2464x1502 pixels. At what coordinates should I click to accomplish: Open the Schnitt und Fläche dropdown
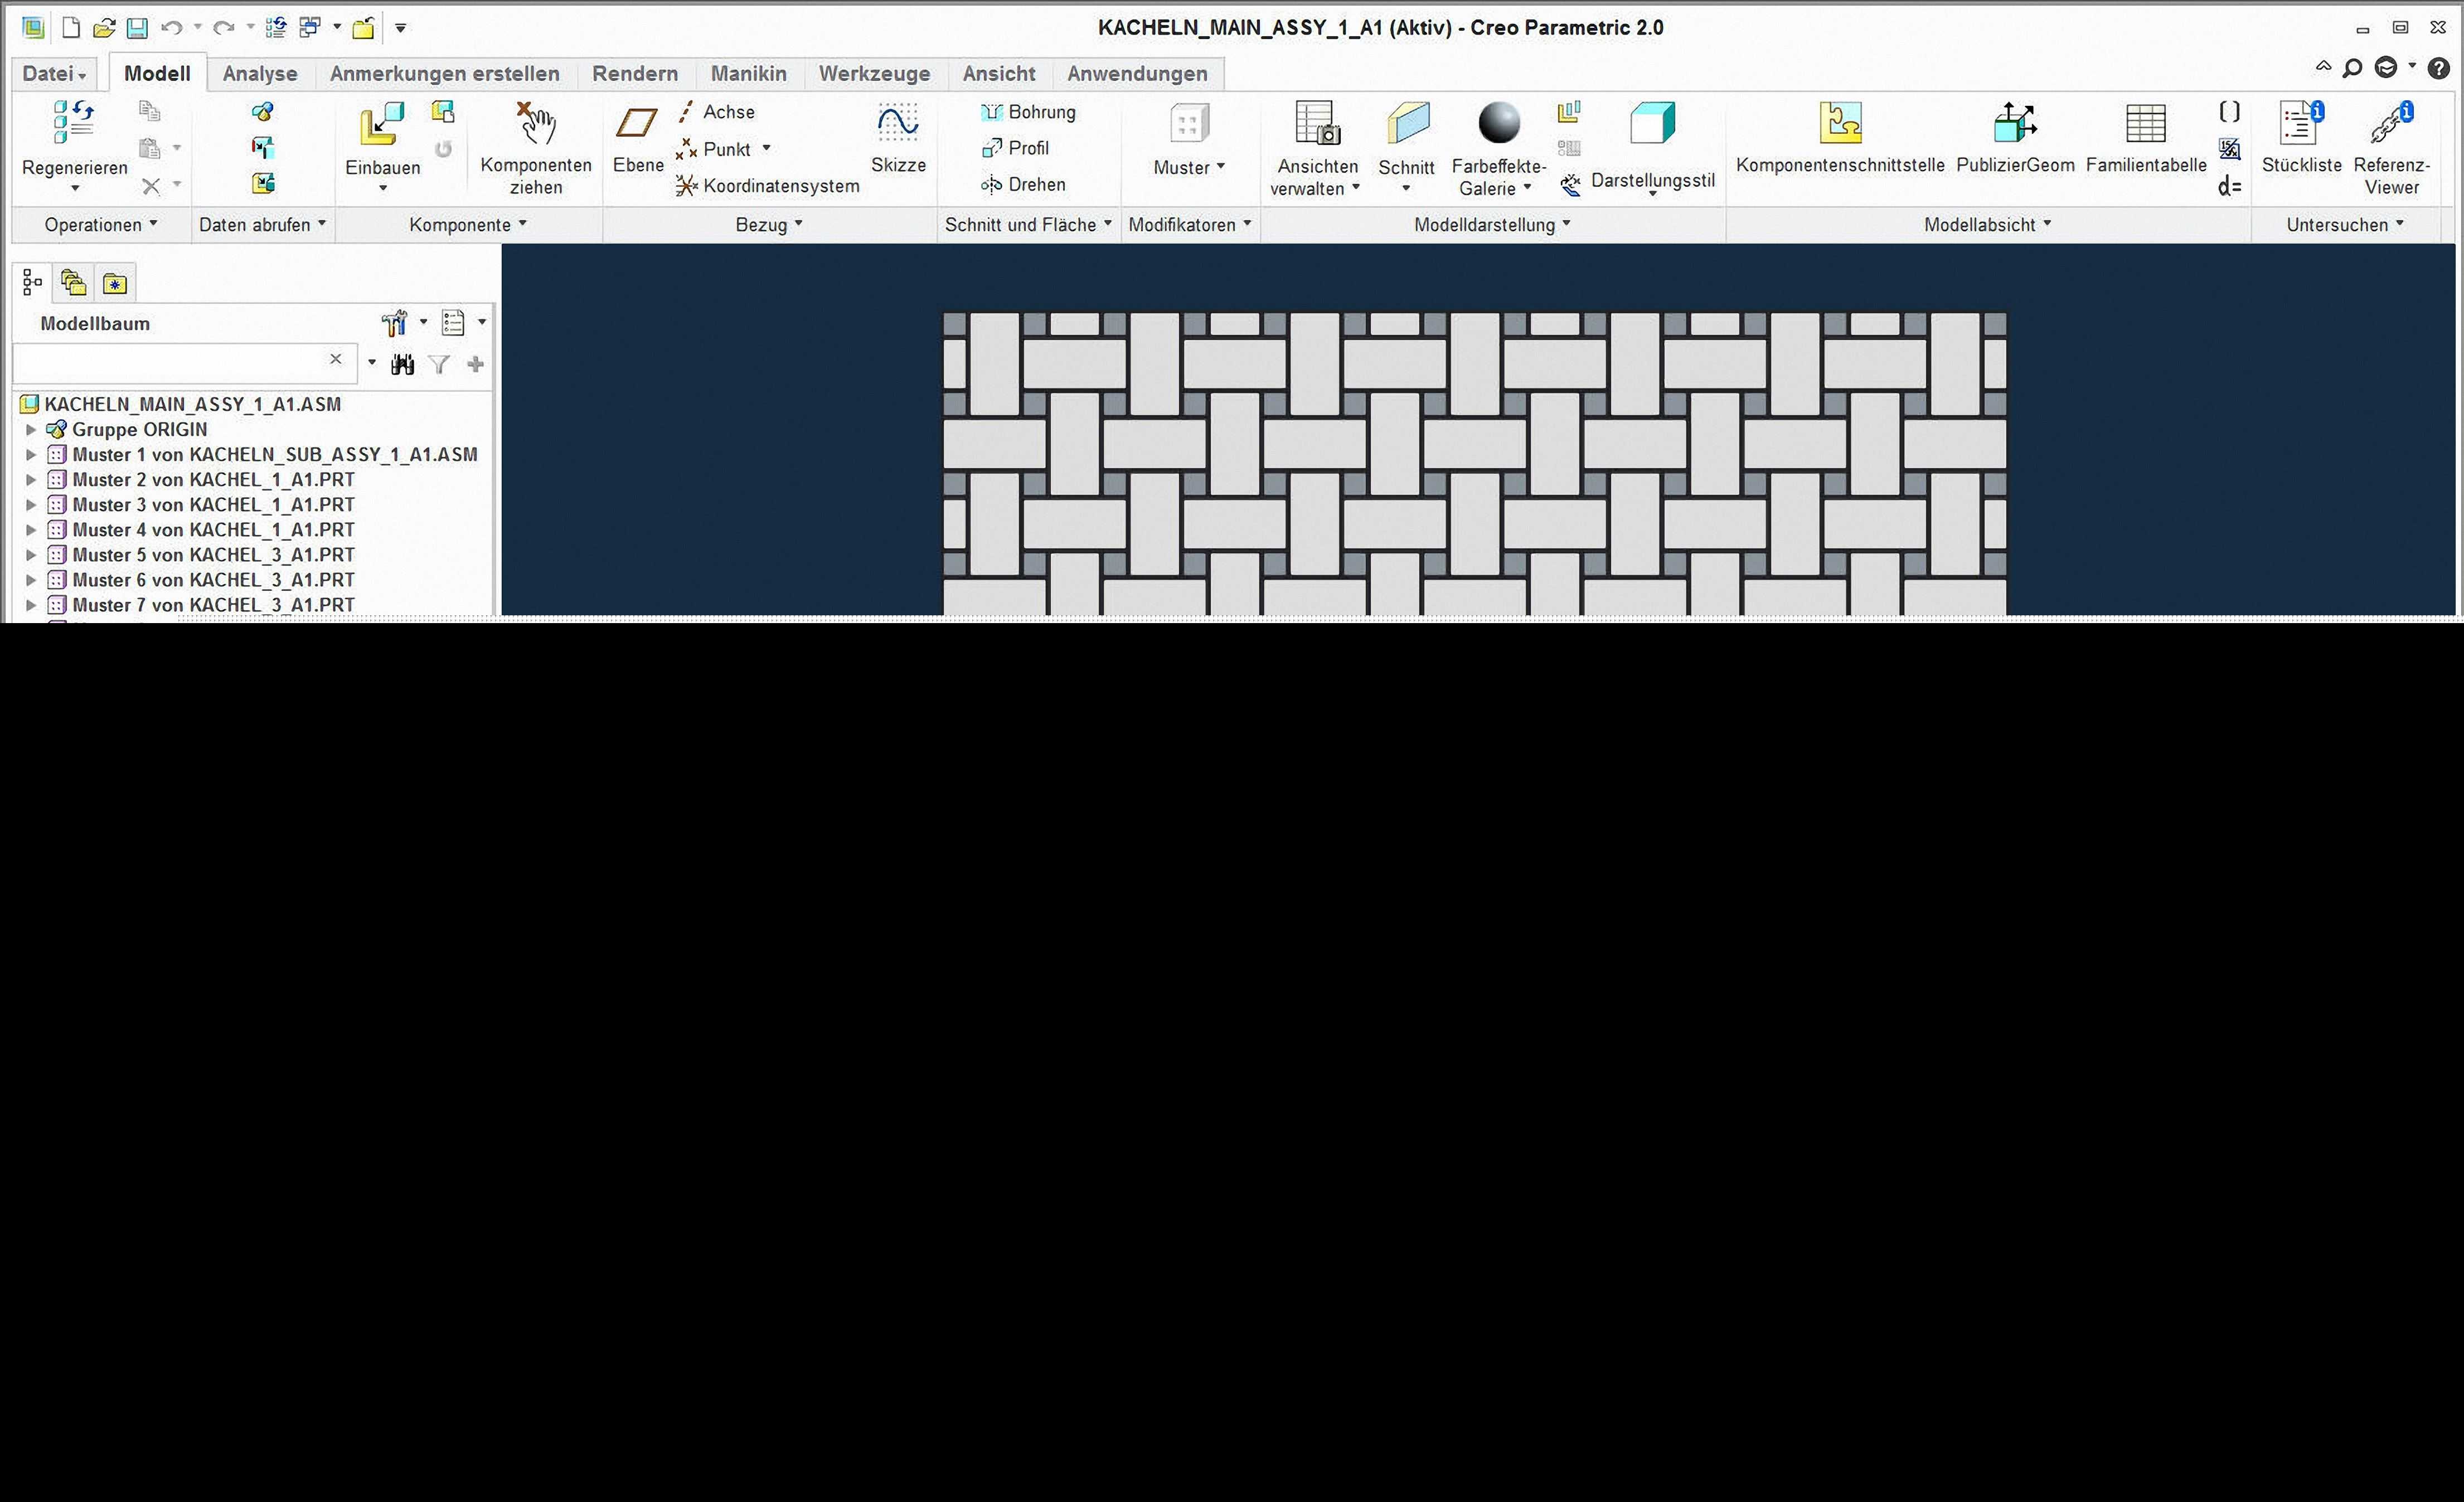coord(1028,225)
